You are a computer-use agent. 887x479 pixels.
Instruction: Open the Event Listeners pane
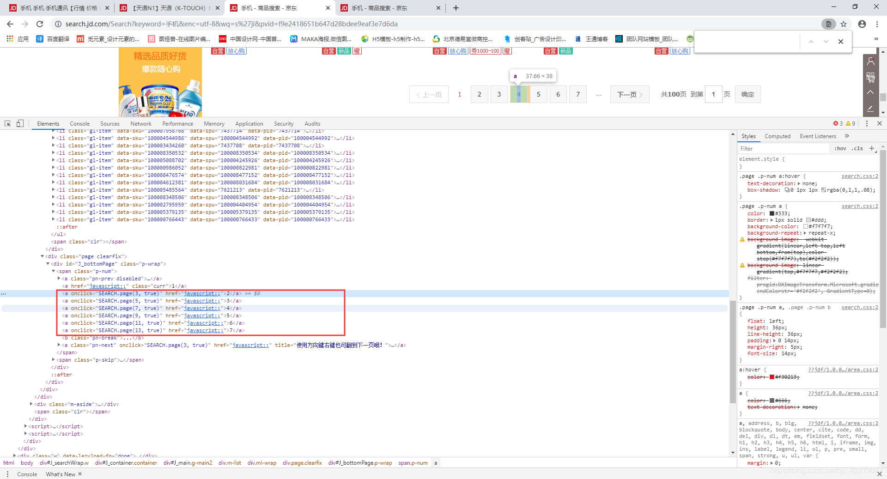(818, 136)
